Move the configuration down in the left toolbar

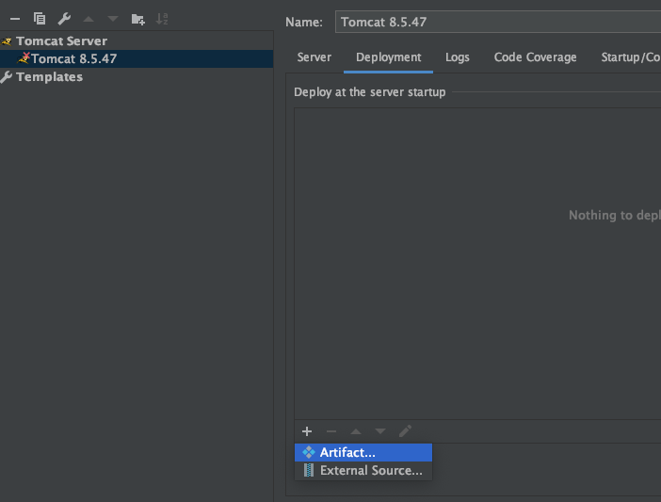point(113,19)
